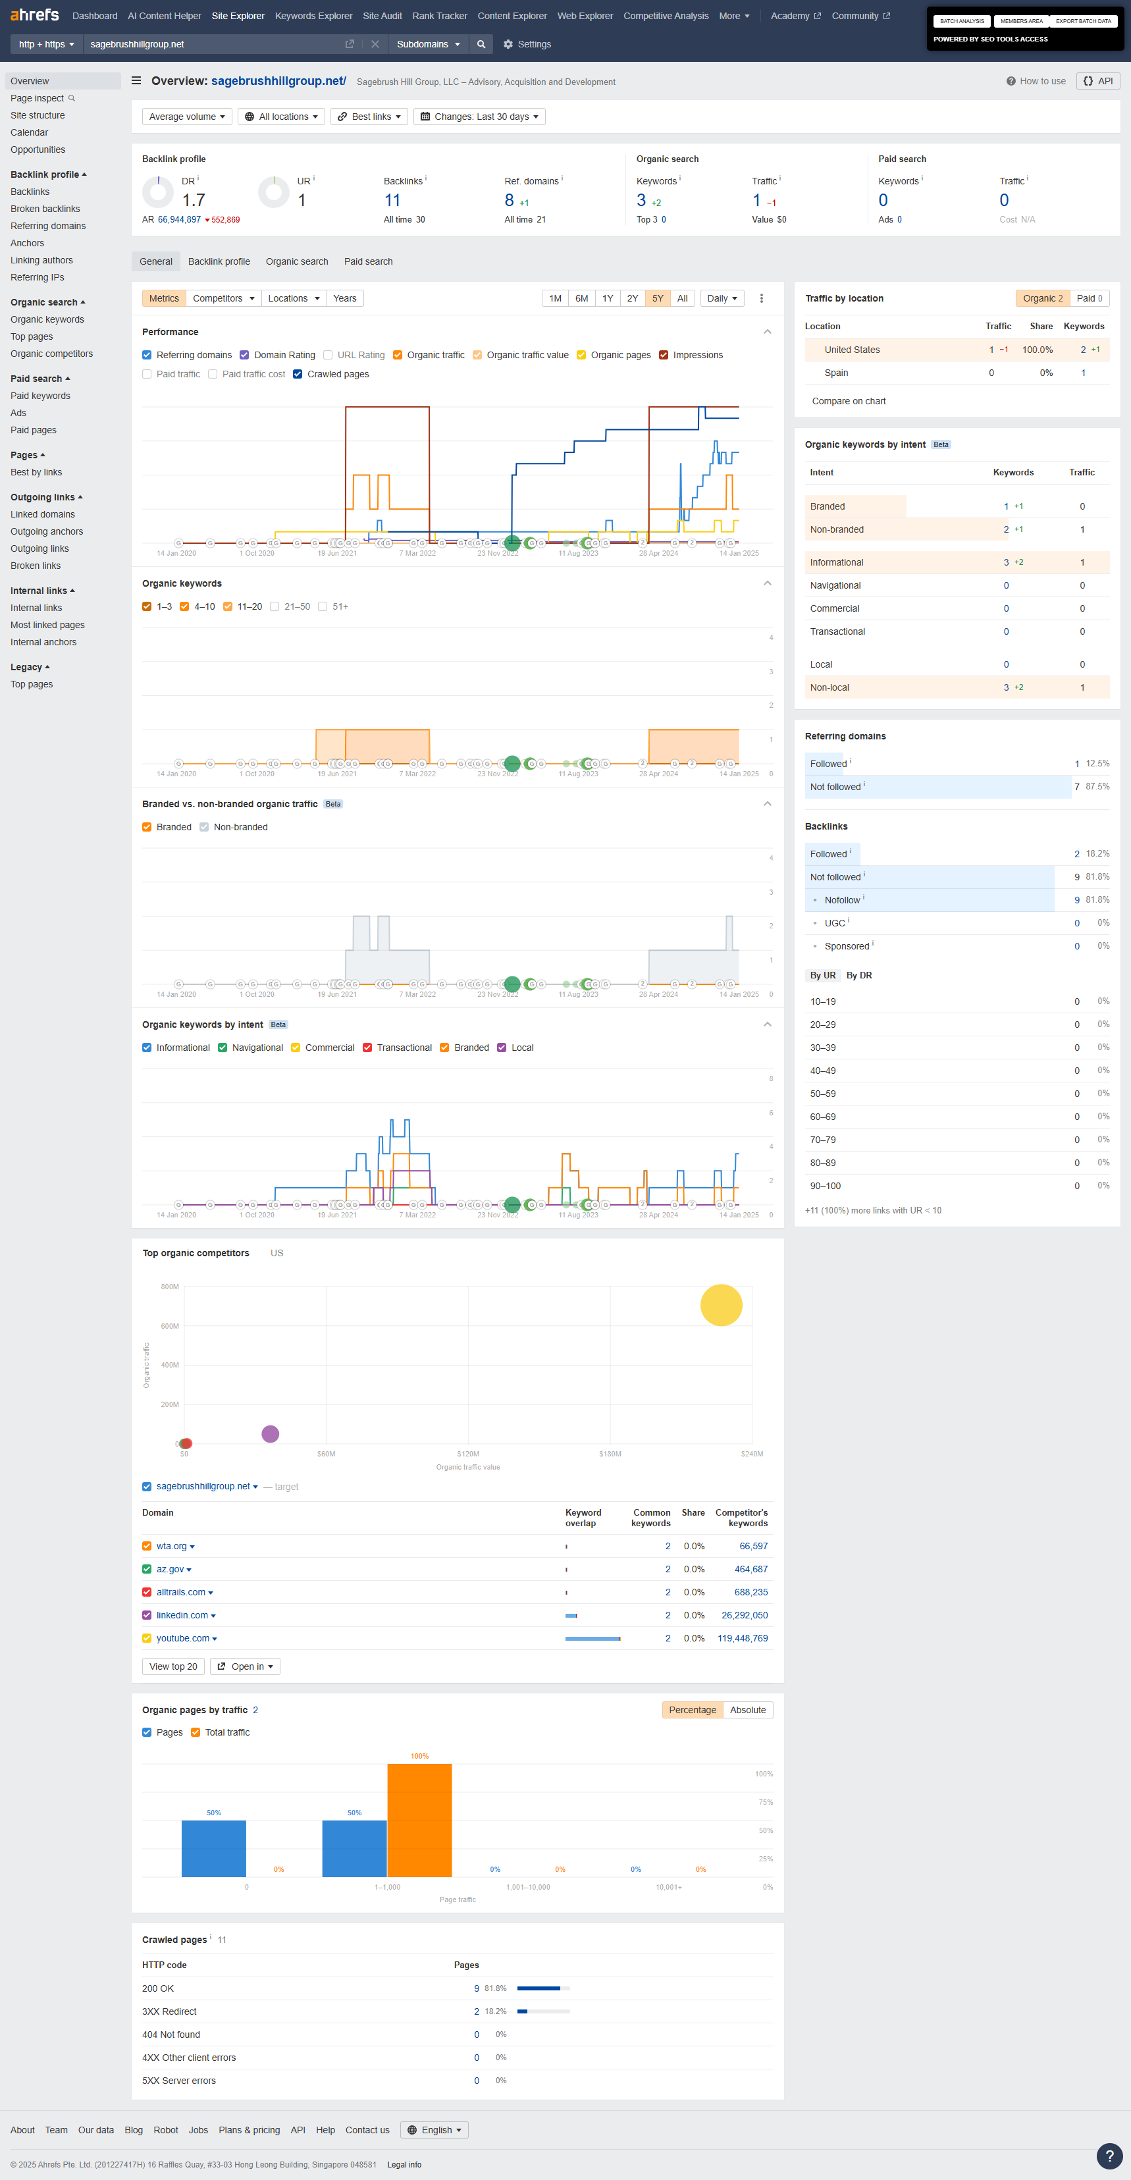
Task: Switch to the Backlink profile tab
Action: (219, 261)
